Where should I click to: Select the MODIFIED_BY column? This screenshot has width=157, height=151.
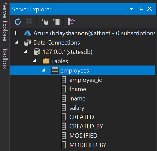coord(84,145)
